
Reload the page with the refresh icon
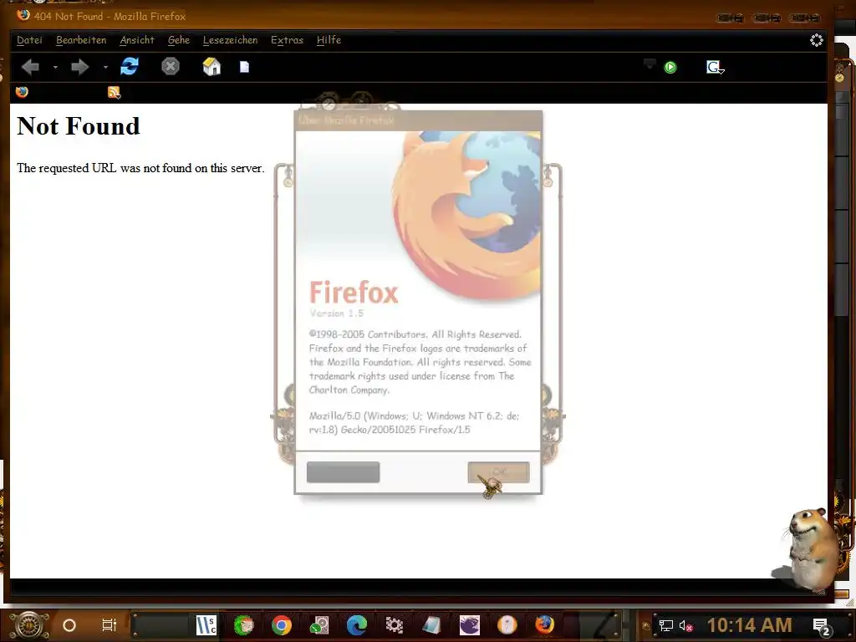pyautogui.click(x=130, y=67)
